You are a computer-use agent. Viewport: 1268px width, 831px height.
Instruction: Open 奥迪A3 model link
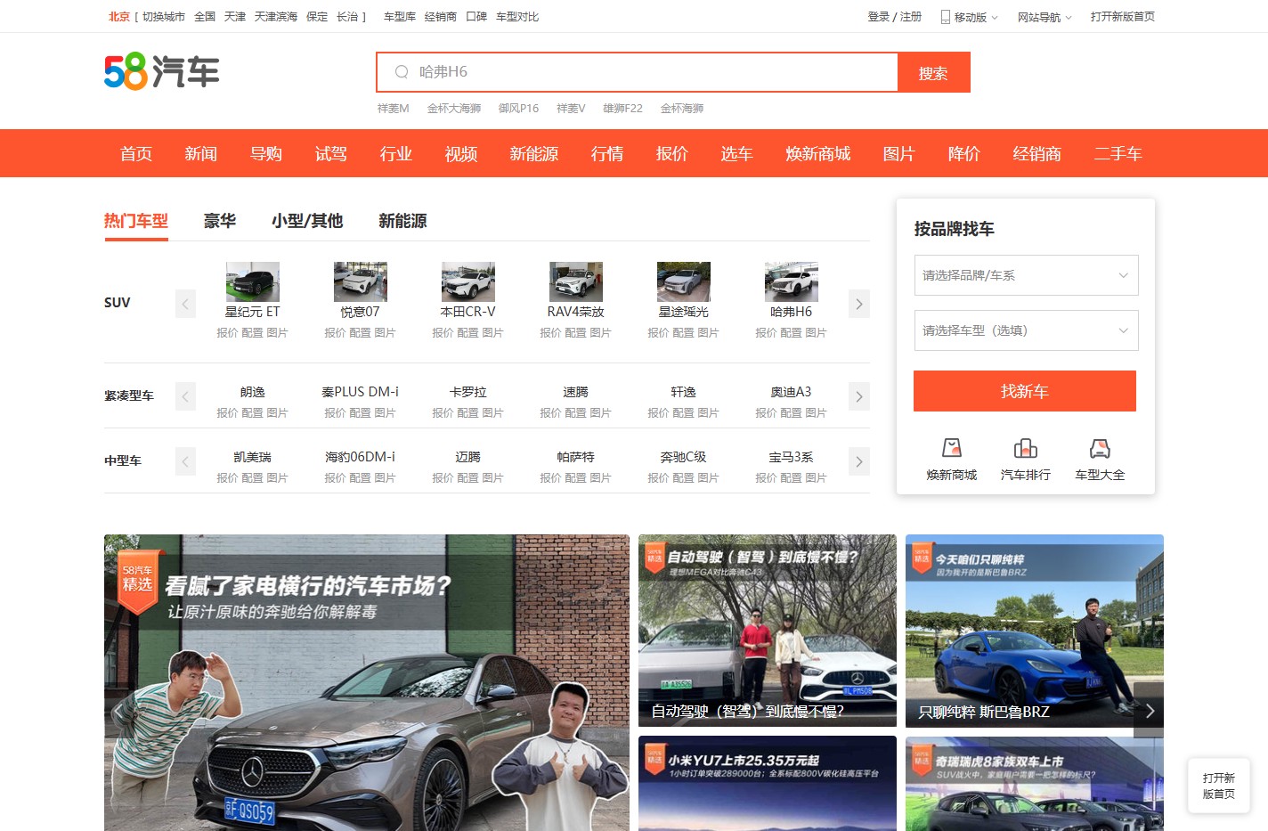[792, 392]
